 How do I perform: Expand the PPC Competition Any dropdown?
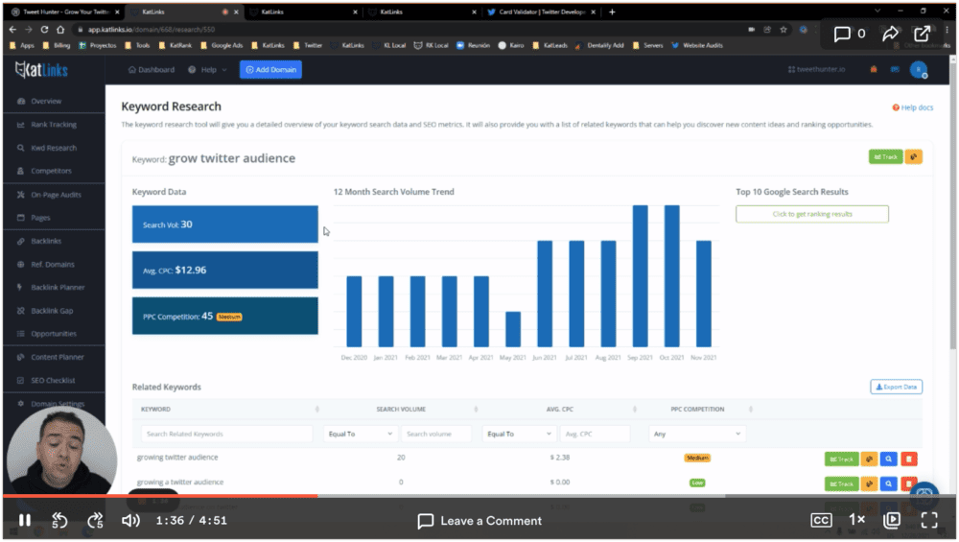pyautogui.click(x=697, y=434)
